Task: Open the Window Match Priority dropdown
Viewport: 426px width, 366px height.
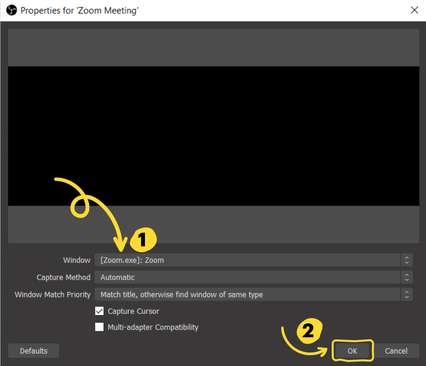Action: coord(254,294)
